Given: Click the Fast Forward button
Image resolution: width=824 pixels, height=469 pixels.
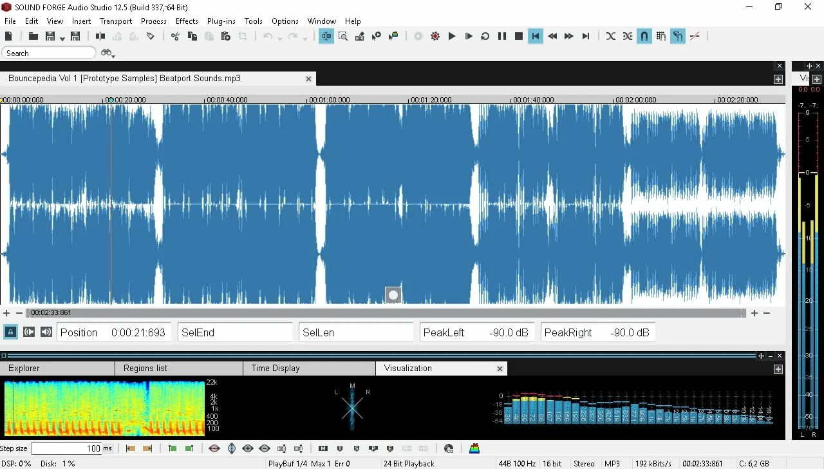Looking at the screenshot, I should click(569, 37).
